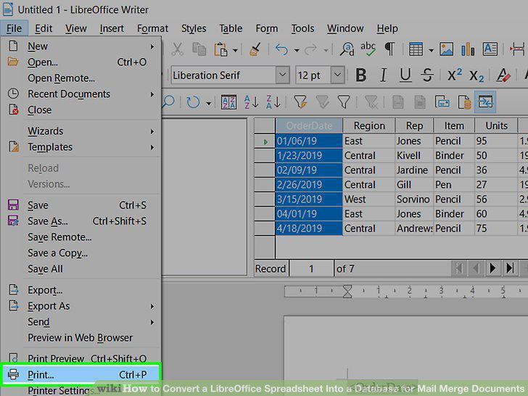
Task: Click the Cut scissors icon
Action: coord(178,49)
